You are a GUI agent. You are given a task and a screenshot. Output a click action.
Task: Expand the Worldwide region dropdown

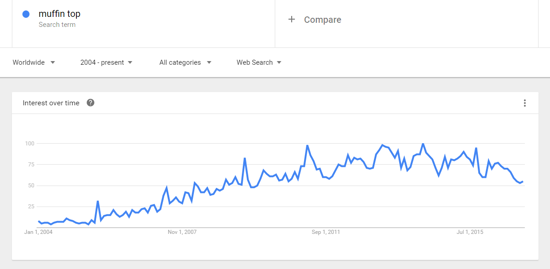(x=34, y=62)
